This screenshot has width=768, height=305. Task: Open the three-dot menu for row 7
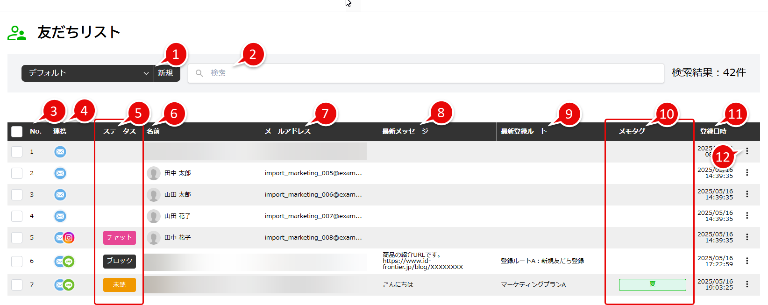747,284
